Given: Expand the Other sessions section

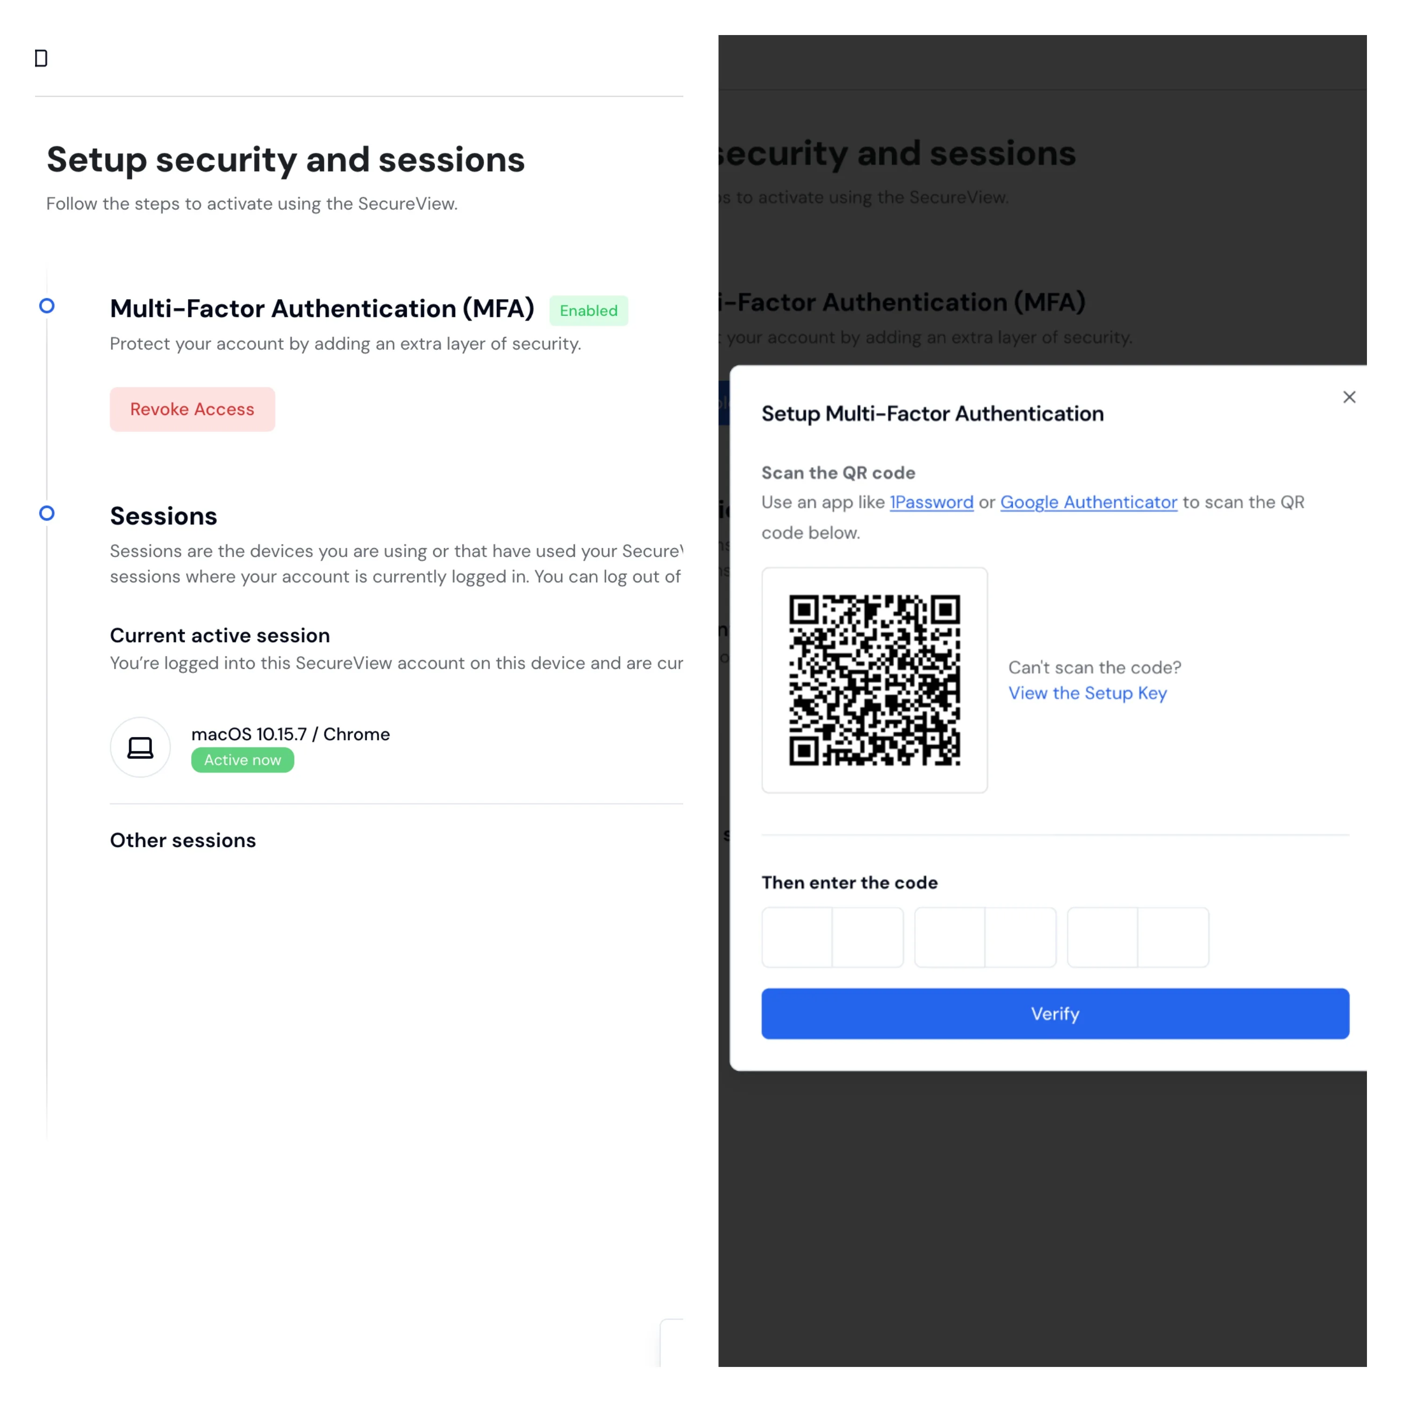Looking at the screenshot, I should pos(183,840).
